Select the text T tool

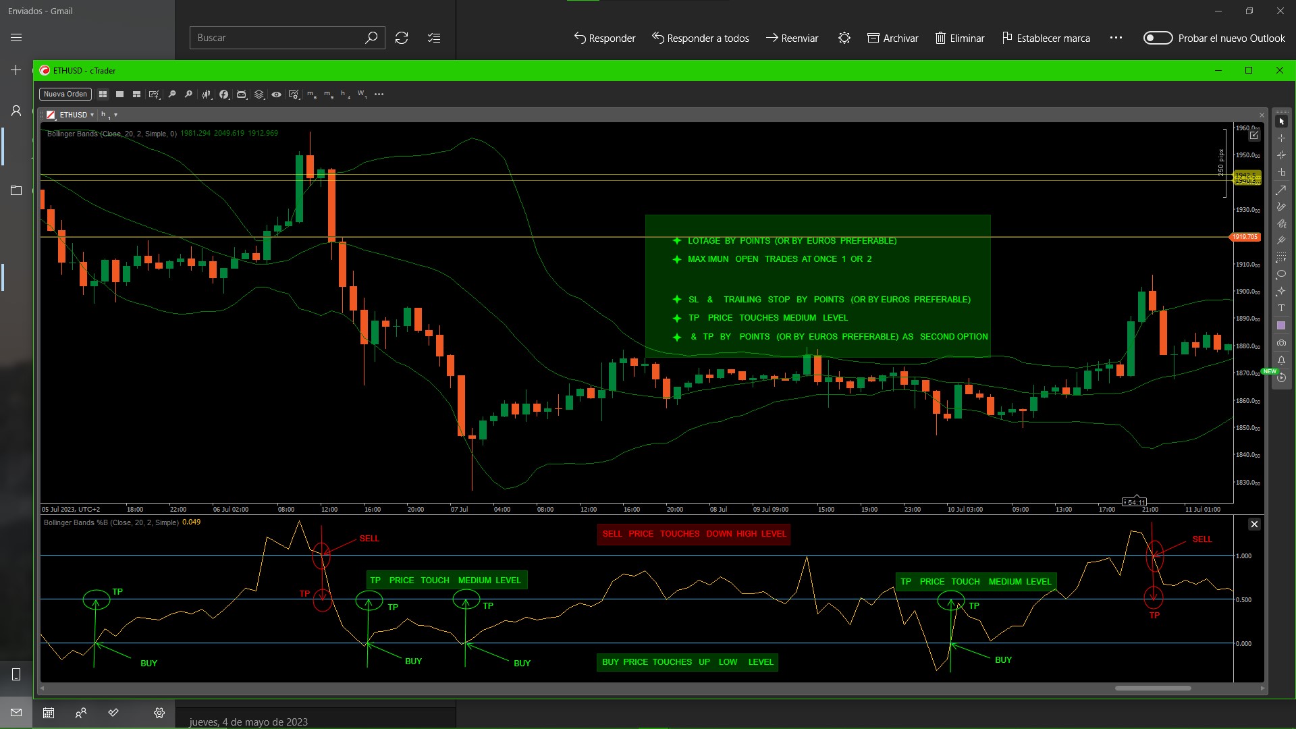1281,308
